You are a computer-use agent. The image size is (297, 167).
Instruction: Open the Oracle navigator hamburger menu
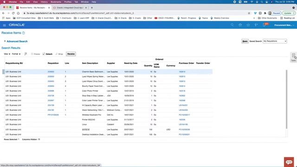coord(4,25)
